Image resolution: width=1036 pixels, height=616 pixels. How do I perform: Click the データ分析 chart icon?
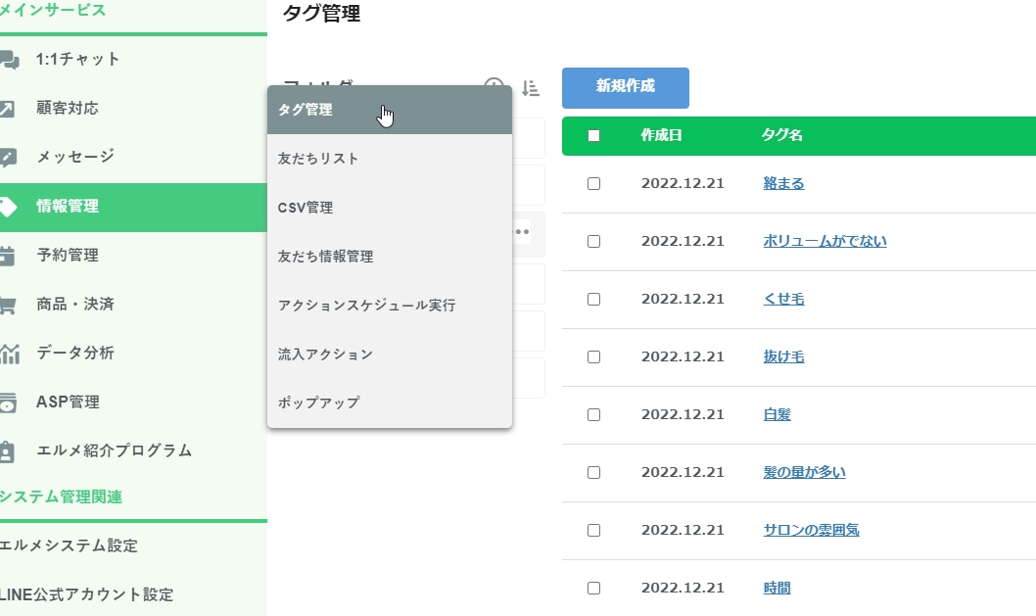click(9, 354)
